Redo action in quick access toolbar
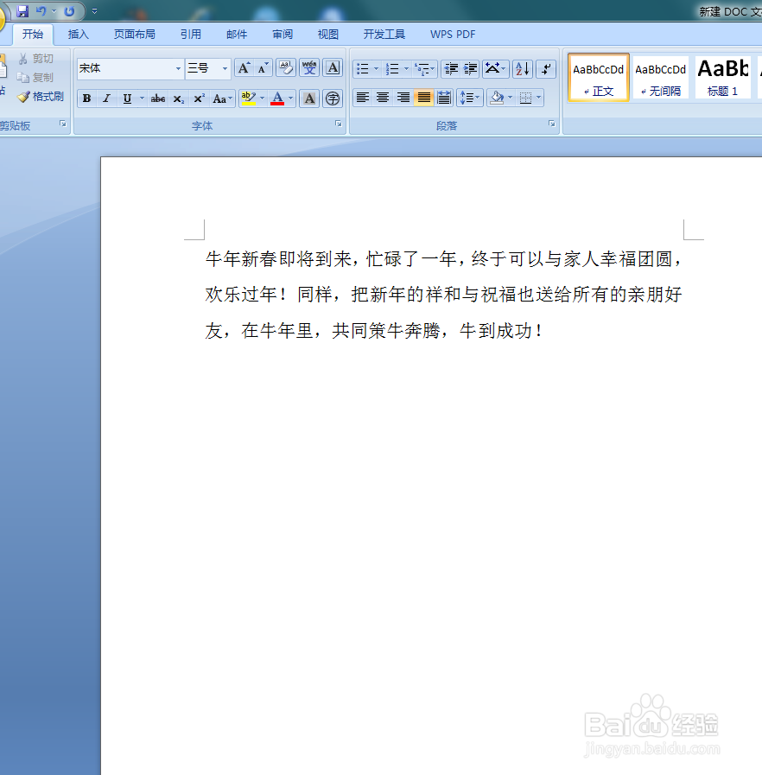 (x=69, y=10)
